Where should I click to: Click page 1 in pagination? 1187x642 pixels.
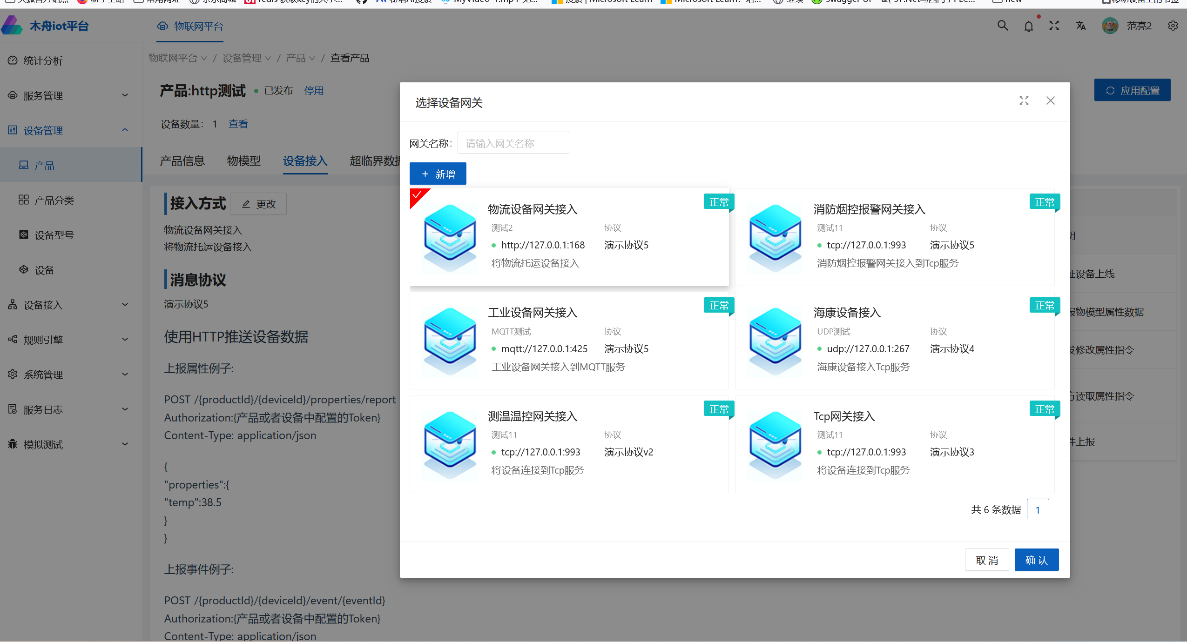(1038, 510)
